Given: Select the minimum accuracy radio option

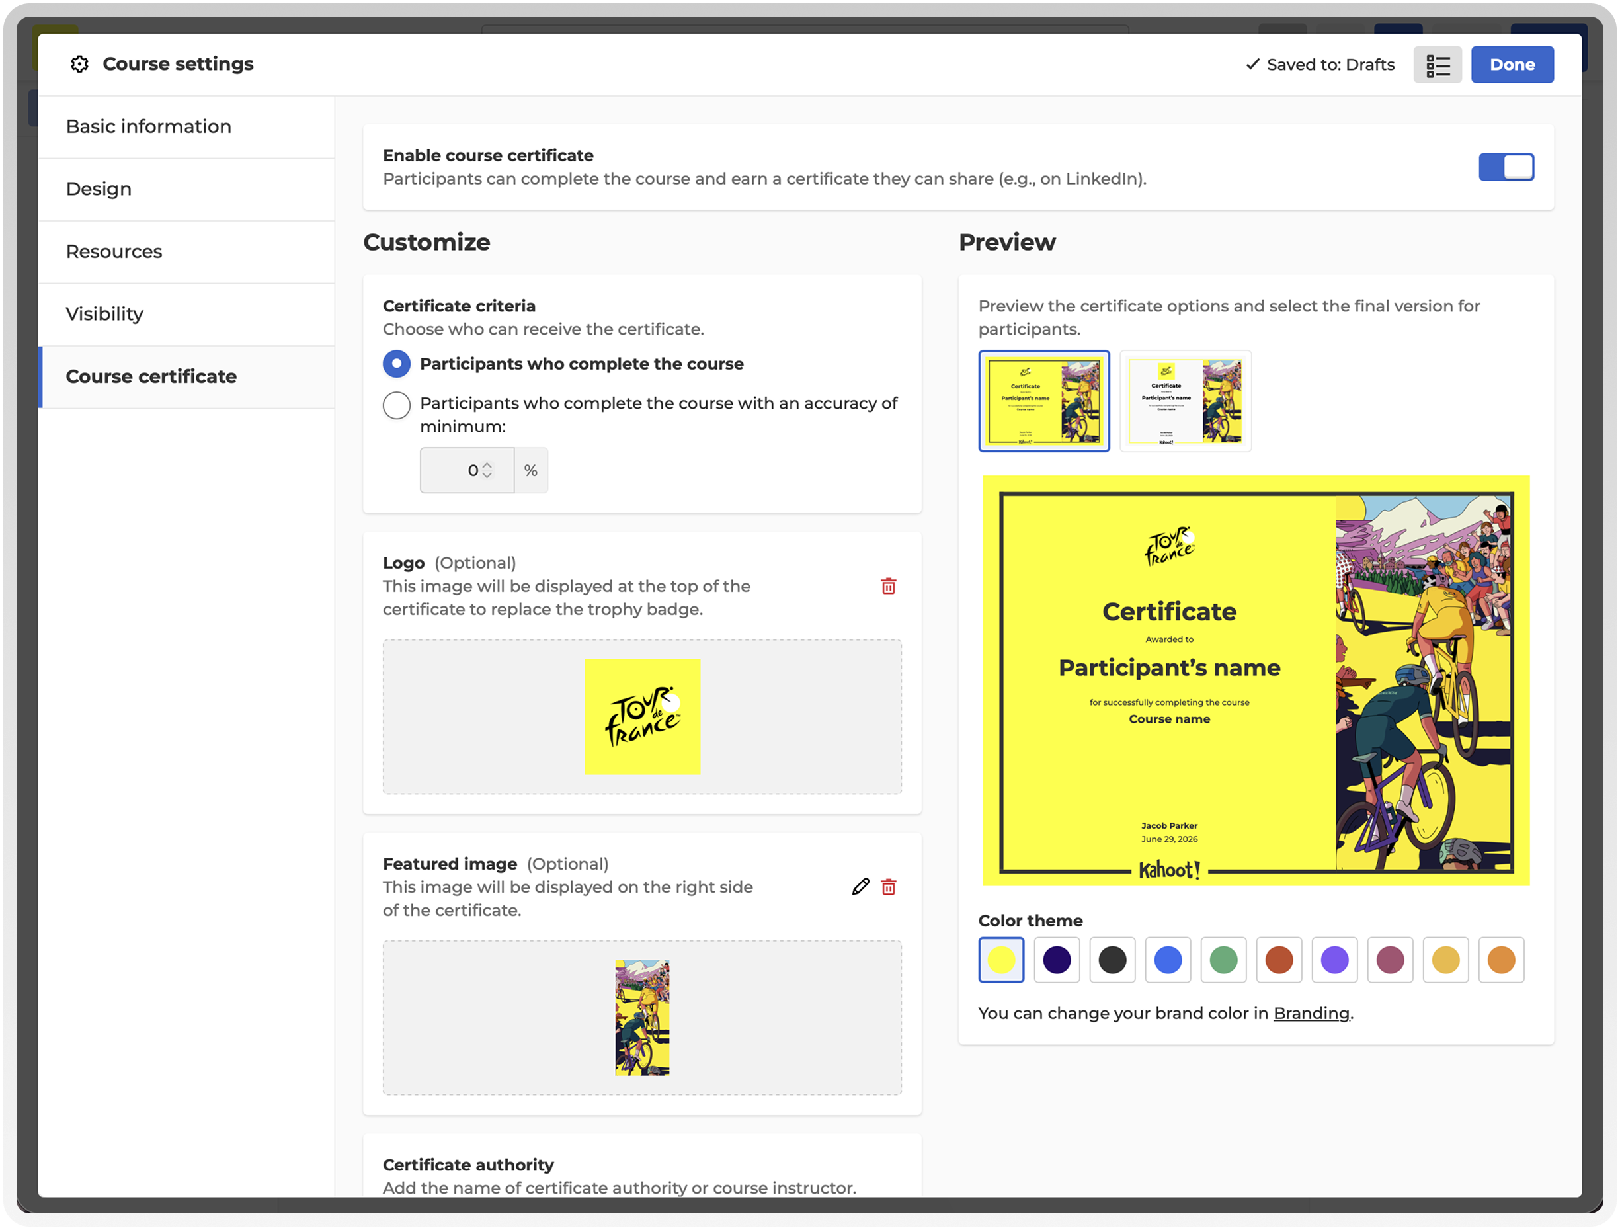Looking at the screenshot, I should 396,405.
